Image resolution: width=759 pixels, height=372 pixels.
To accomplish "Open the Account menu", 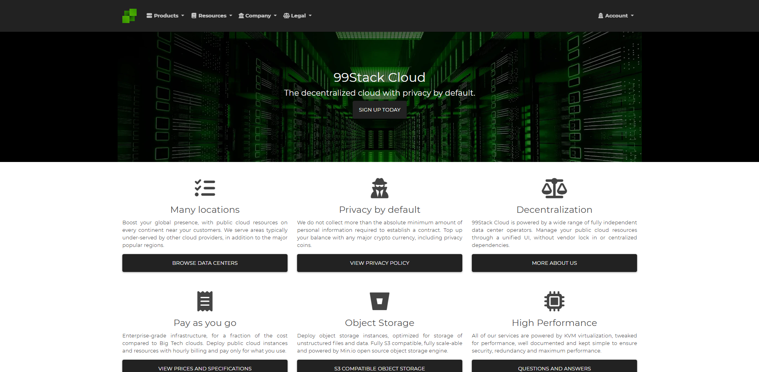I will pos(616,16).
